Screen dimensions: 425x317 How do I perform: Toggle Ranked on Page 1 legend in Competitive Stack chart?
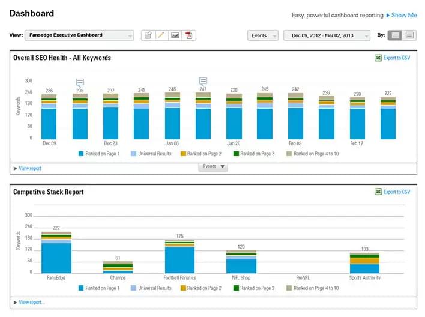click(99, 288)
